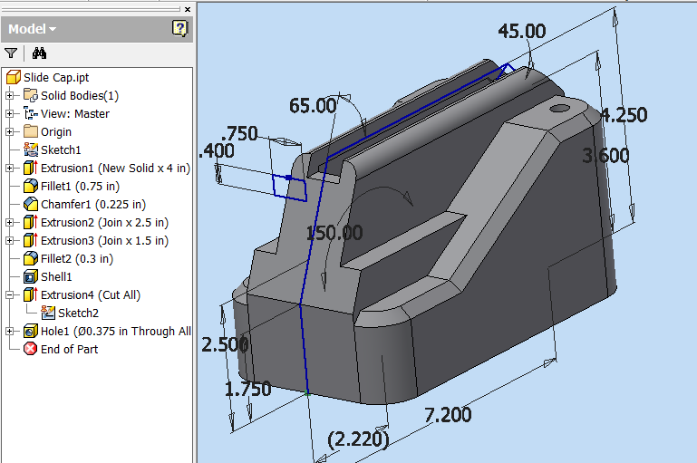
Task: Open the Model browser dropdown
Action: point(33,29)
